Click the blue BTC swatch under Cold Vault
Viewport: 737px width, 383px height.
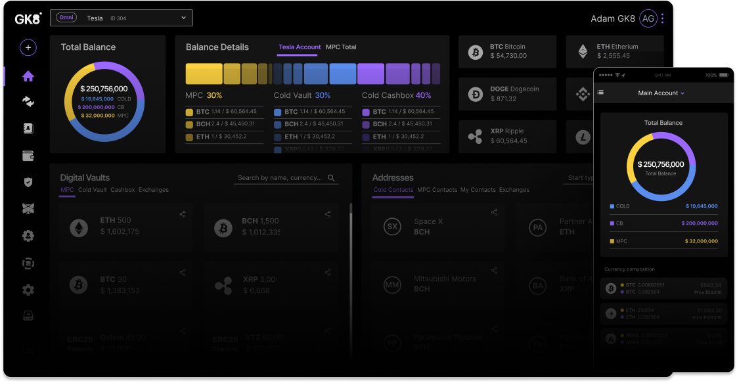(278, 112)
